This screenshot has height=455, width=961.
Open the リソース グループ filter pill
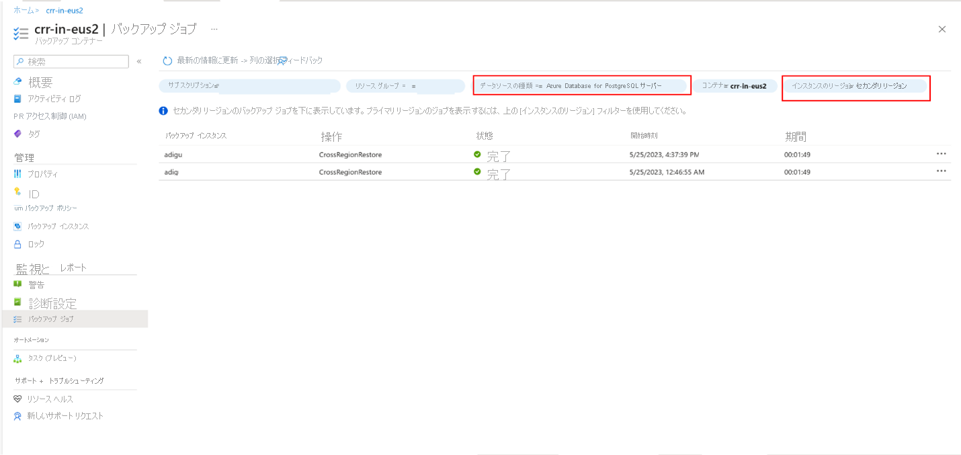405,86
